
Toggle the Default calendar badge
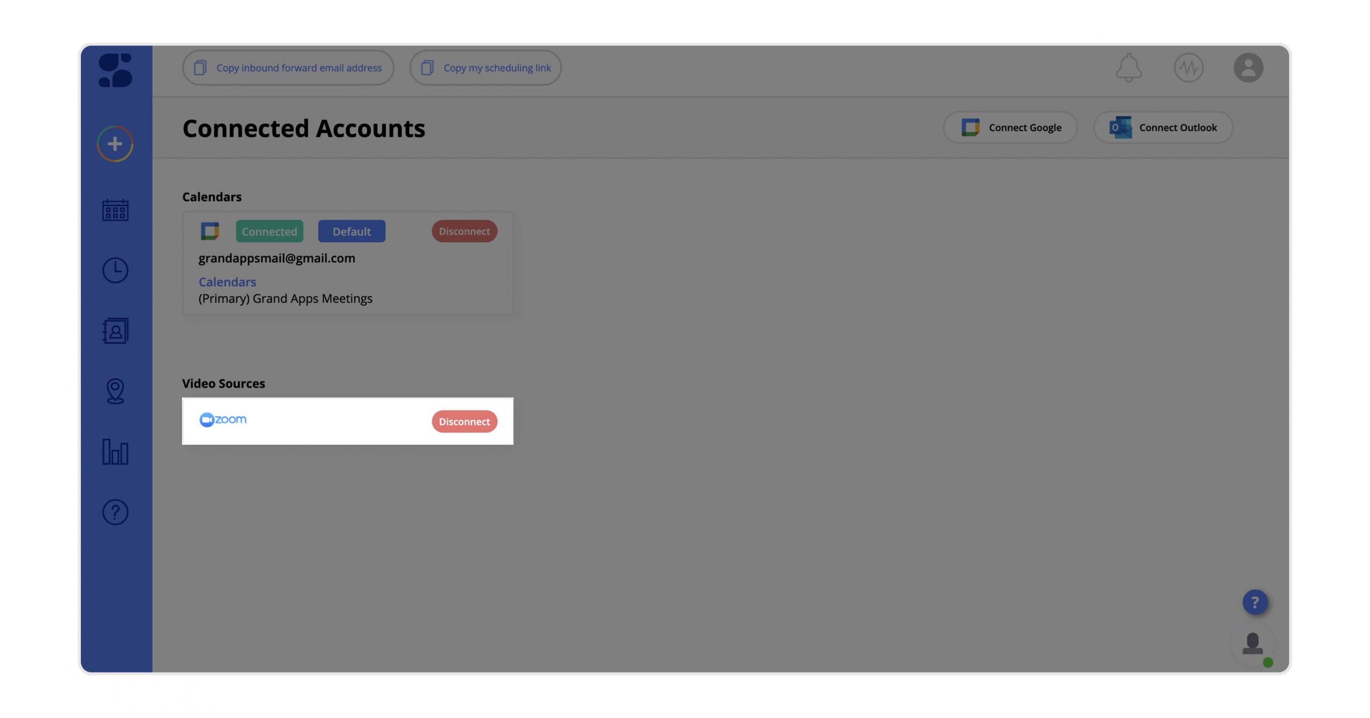[352, 231]
